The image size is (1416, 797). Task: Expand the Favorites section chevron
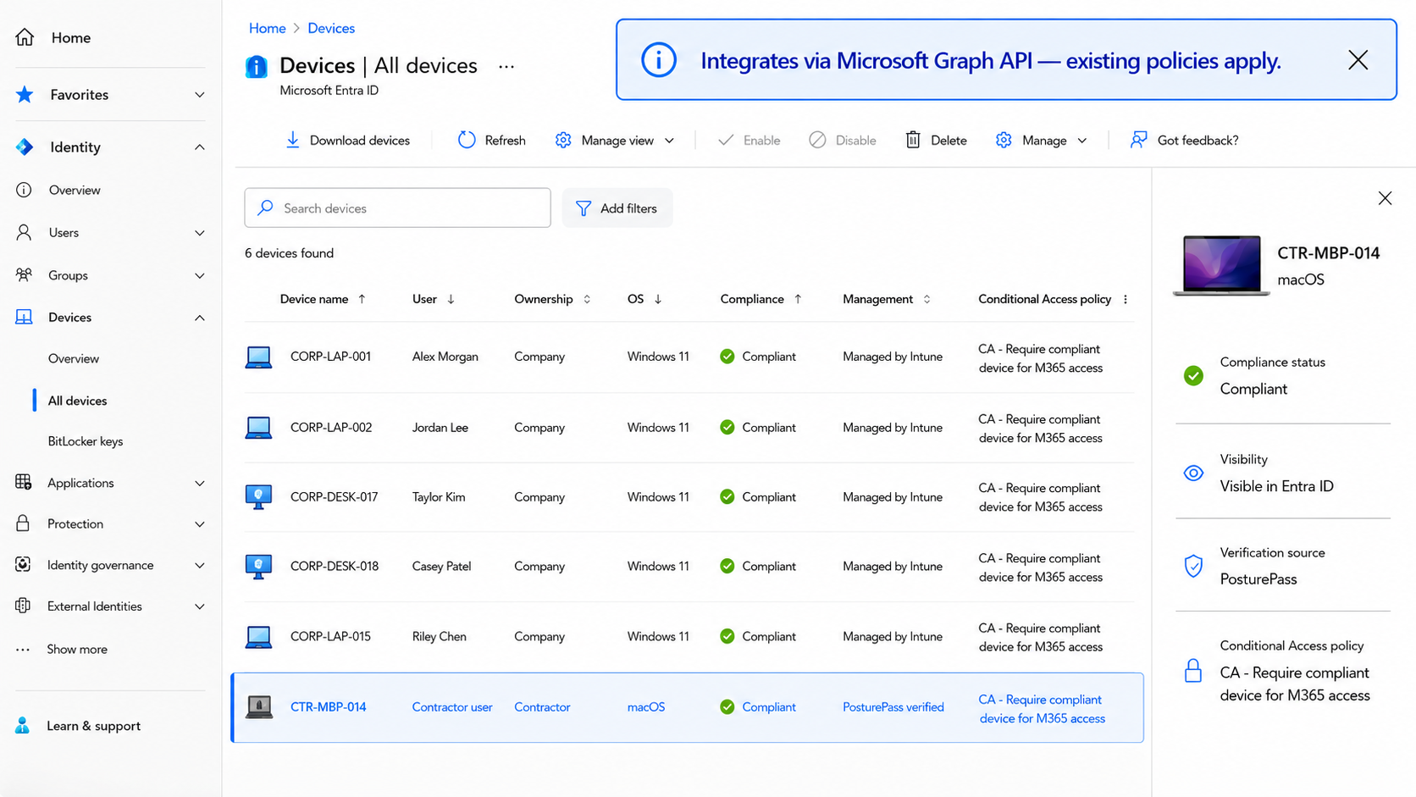click(x=200, y=95)
